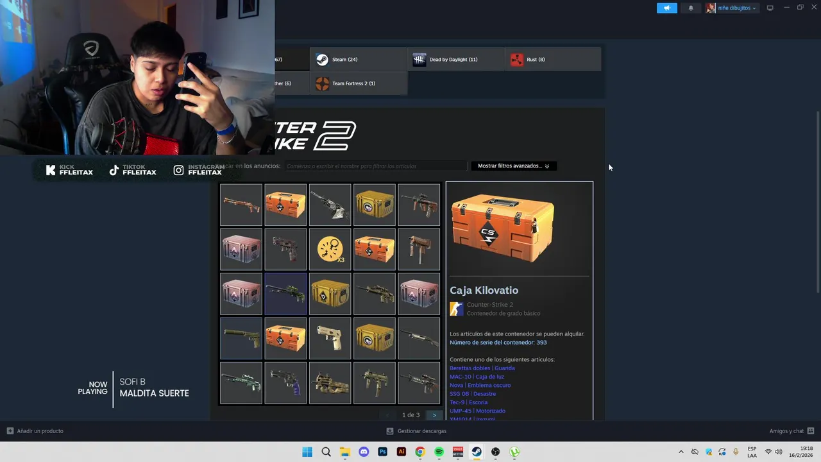This screenshot has width=821, height=462.
Task: Expand Mostrar filtros avanzados
Action: [x=513, y=166]
